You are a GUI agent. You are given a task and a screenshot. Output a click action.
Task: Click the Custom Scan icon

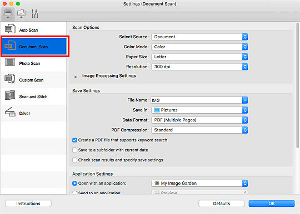point(10,79)
